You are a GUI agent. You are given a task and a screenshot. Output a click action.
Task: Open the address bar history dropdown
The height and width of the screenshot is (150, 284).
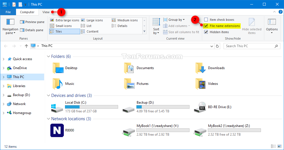click(211, 46)
